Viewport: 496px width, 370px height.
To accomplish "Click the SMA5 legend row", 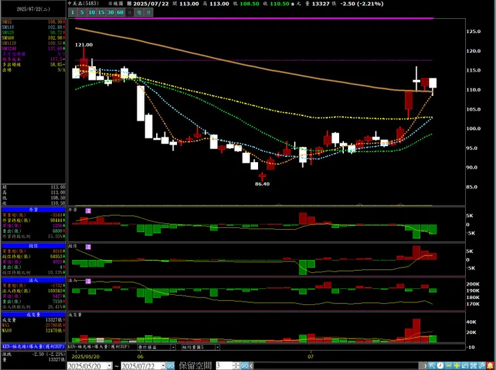I will coord(34,22).
